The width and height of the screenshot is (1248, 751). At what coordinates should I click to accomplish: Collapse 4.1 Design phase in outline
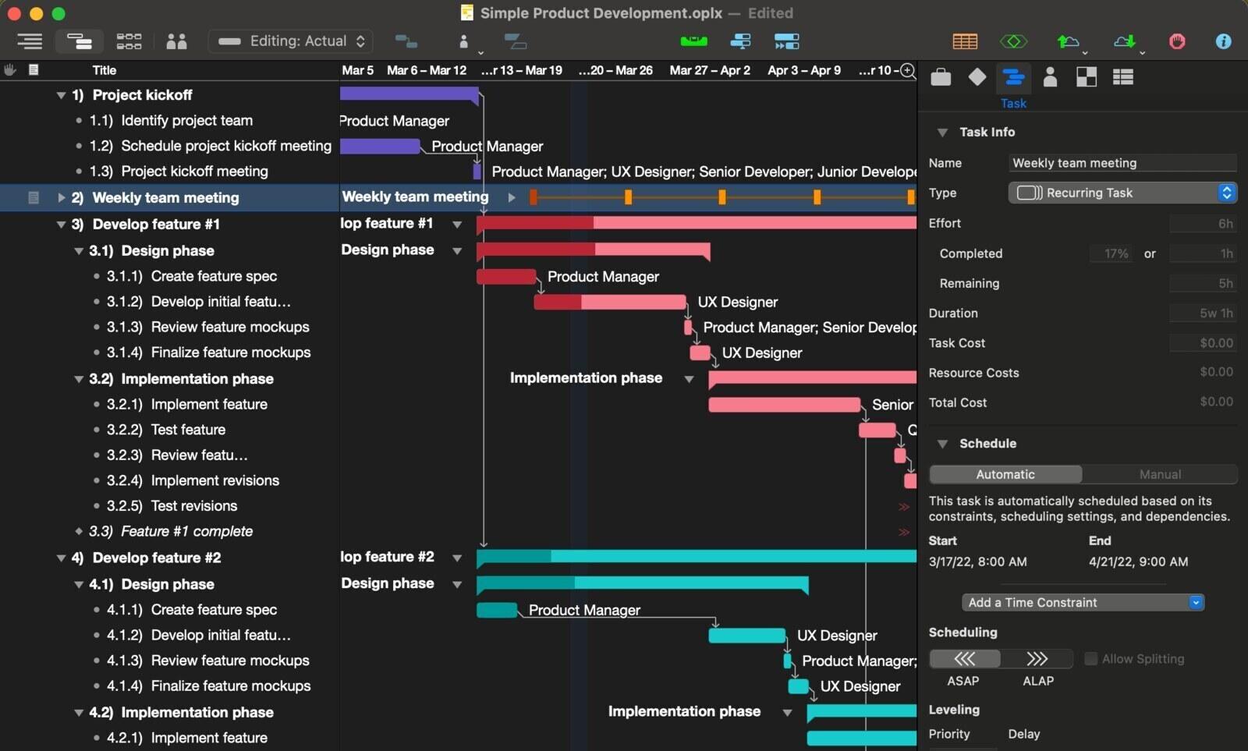(79, 585)
